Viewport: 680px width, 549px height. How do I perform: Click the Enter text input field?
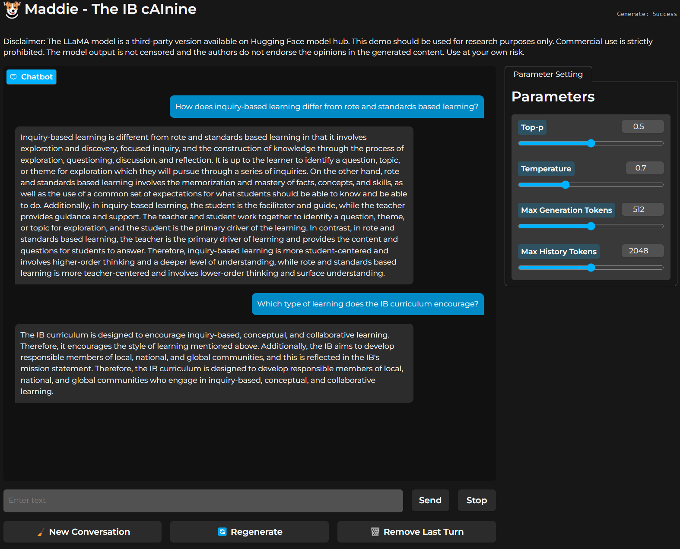203,501
